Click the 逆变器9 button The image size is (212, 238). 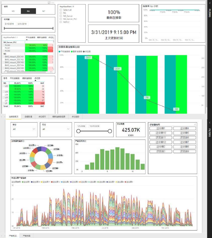(185, 151)
